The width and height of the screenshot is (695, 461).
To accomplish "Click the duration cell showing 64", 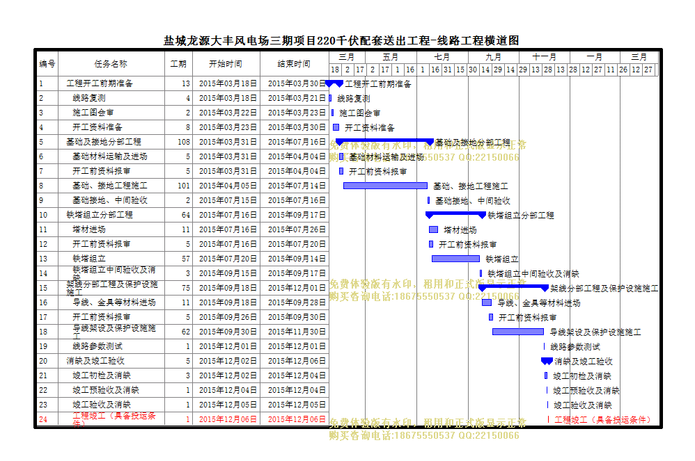I will pyautogui.click(x=179, y=215).
